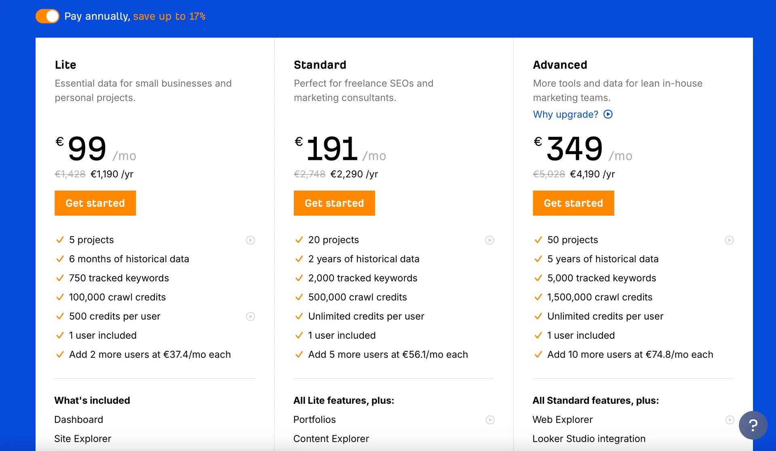The image size is (776, 451).
Task: Play the Web Explorer feature video icon
Action: 730,420
